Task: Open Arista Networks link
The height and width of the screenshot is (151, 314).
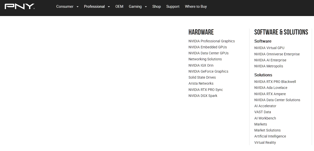Action: pyautogui.click(x=201, y=83)
